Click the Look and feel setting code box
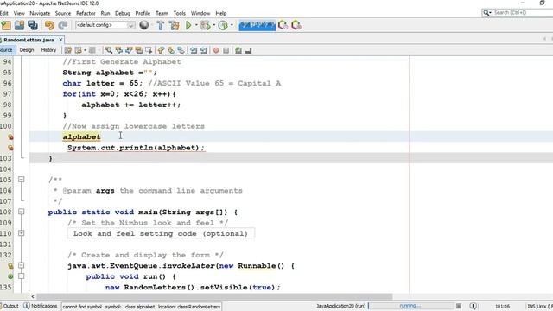 (161, 233)
